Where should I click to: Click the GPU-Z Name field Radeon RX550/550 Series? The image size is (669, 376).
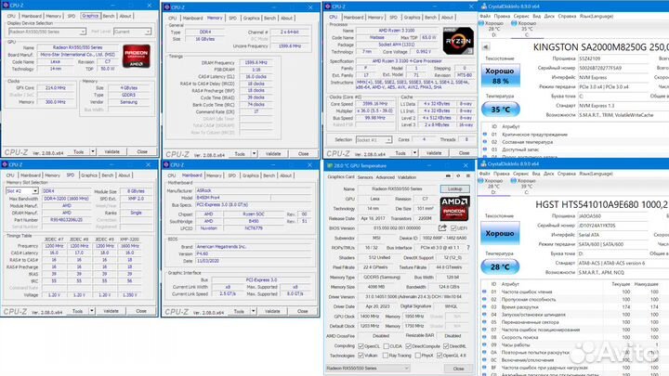(x=397, y=188)
